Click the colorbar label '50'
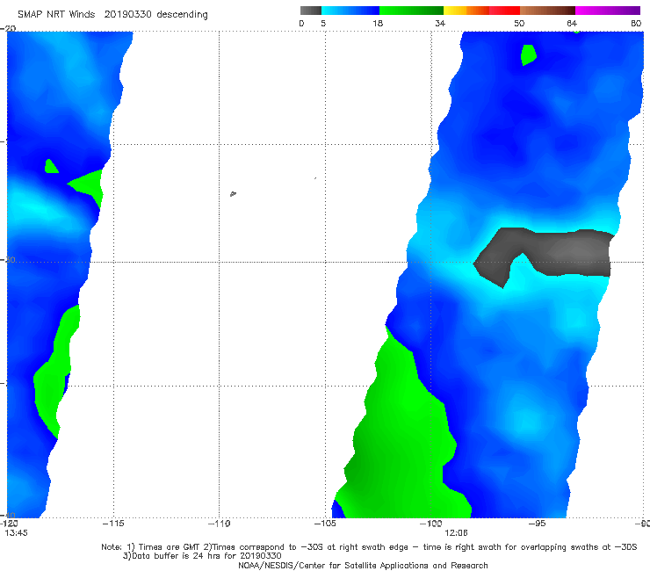This screenshot has height=571, width=650. click(x=519, y=23)
